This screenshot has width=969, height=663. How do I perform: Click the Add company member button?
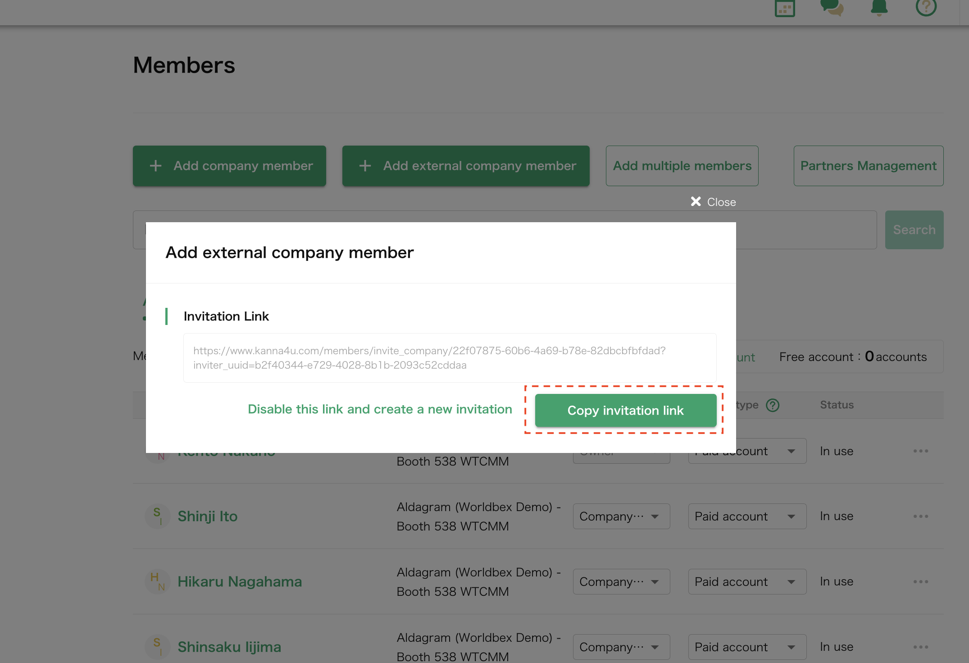tap(229, 166)
